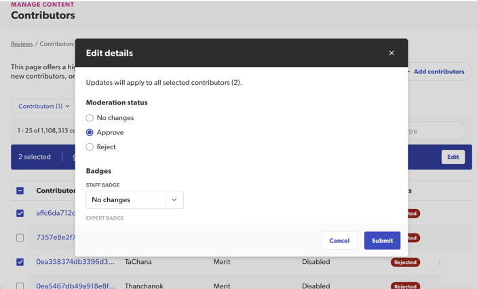Open the Reviews breadcrumb link
The image size is (477, 289).
coord(22,44)
